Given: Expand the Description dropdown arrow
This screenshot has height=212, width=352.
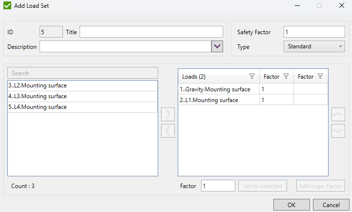Looking at the screenshot, I should [x=217, y=46].
